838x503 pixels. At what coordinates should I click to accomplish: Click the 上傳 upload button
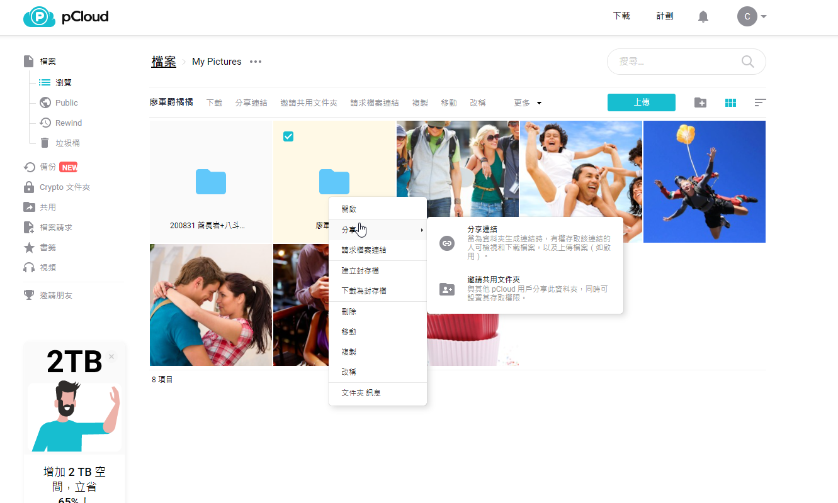641,102
